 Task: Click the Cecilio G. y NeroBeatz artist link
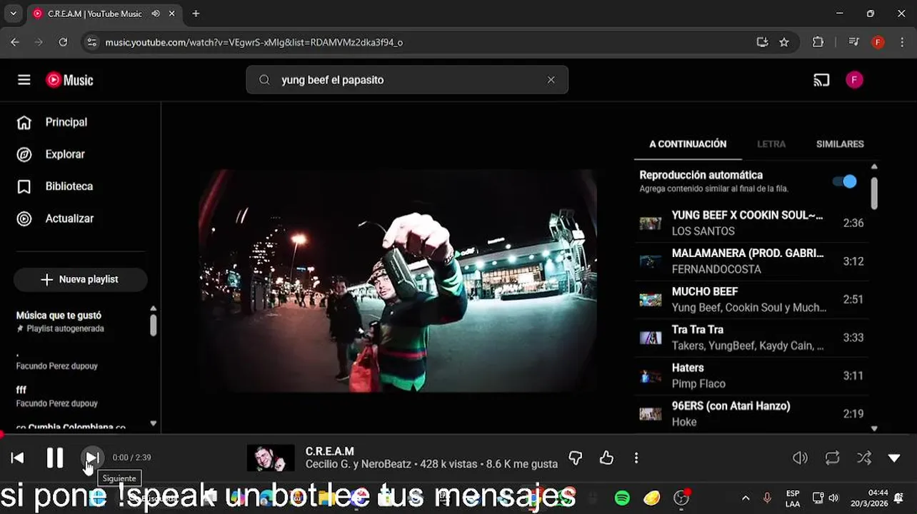359,464
